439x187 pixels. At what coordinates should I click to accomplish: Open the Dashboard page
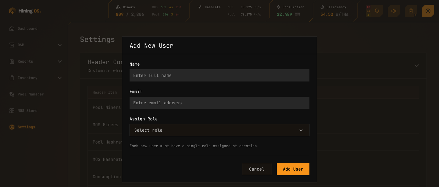[27, 28]
